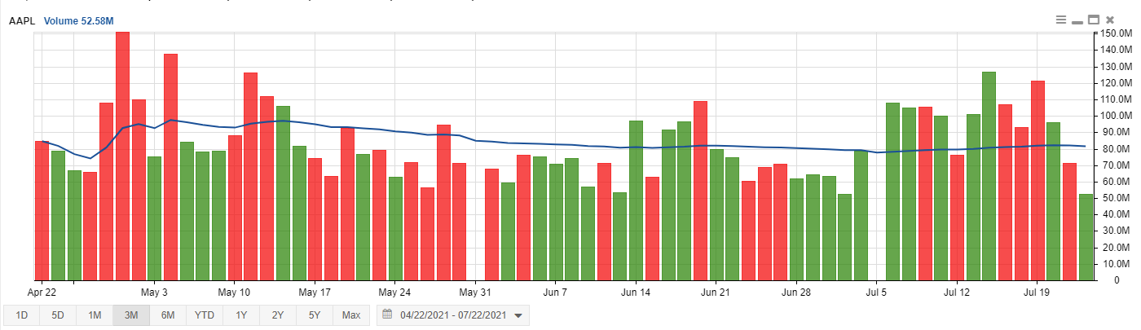Screen dimensions: 1141x330
Task: Click the May 24 date label
Action: coord(394,291)
